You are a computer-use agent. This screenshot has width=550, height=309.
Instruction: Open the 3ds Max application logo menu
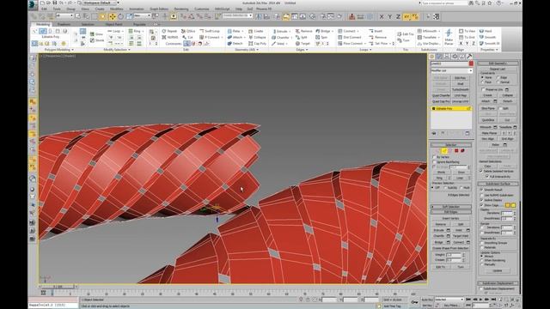pos(33,4)
